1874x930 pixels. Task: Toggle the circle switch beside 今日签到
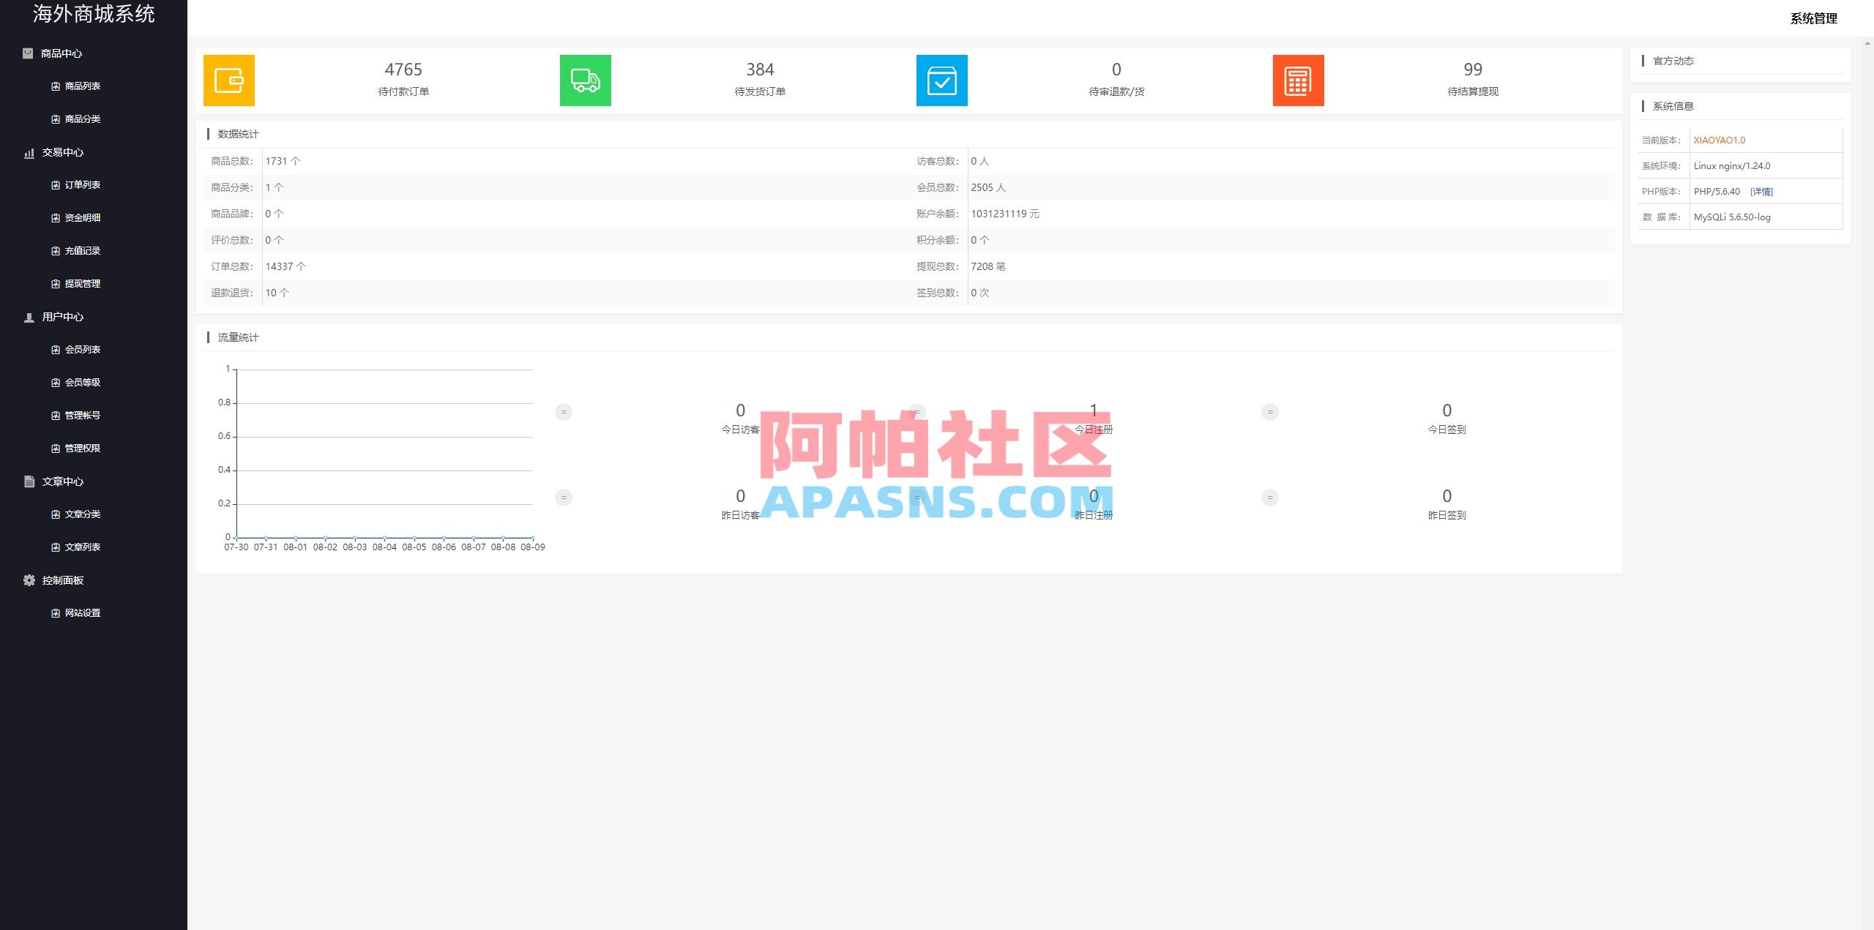(x=1270, y=412)
